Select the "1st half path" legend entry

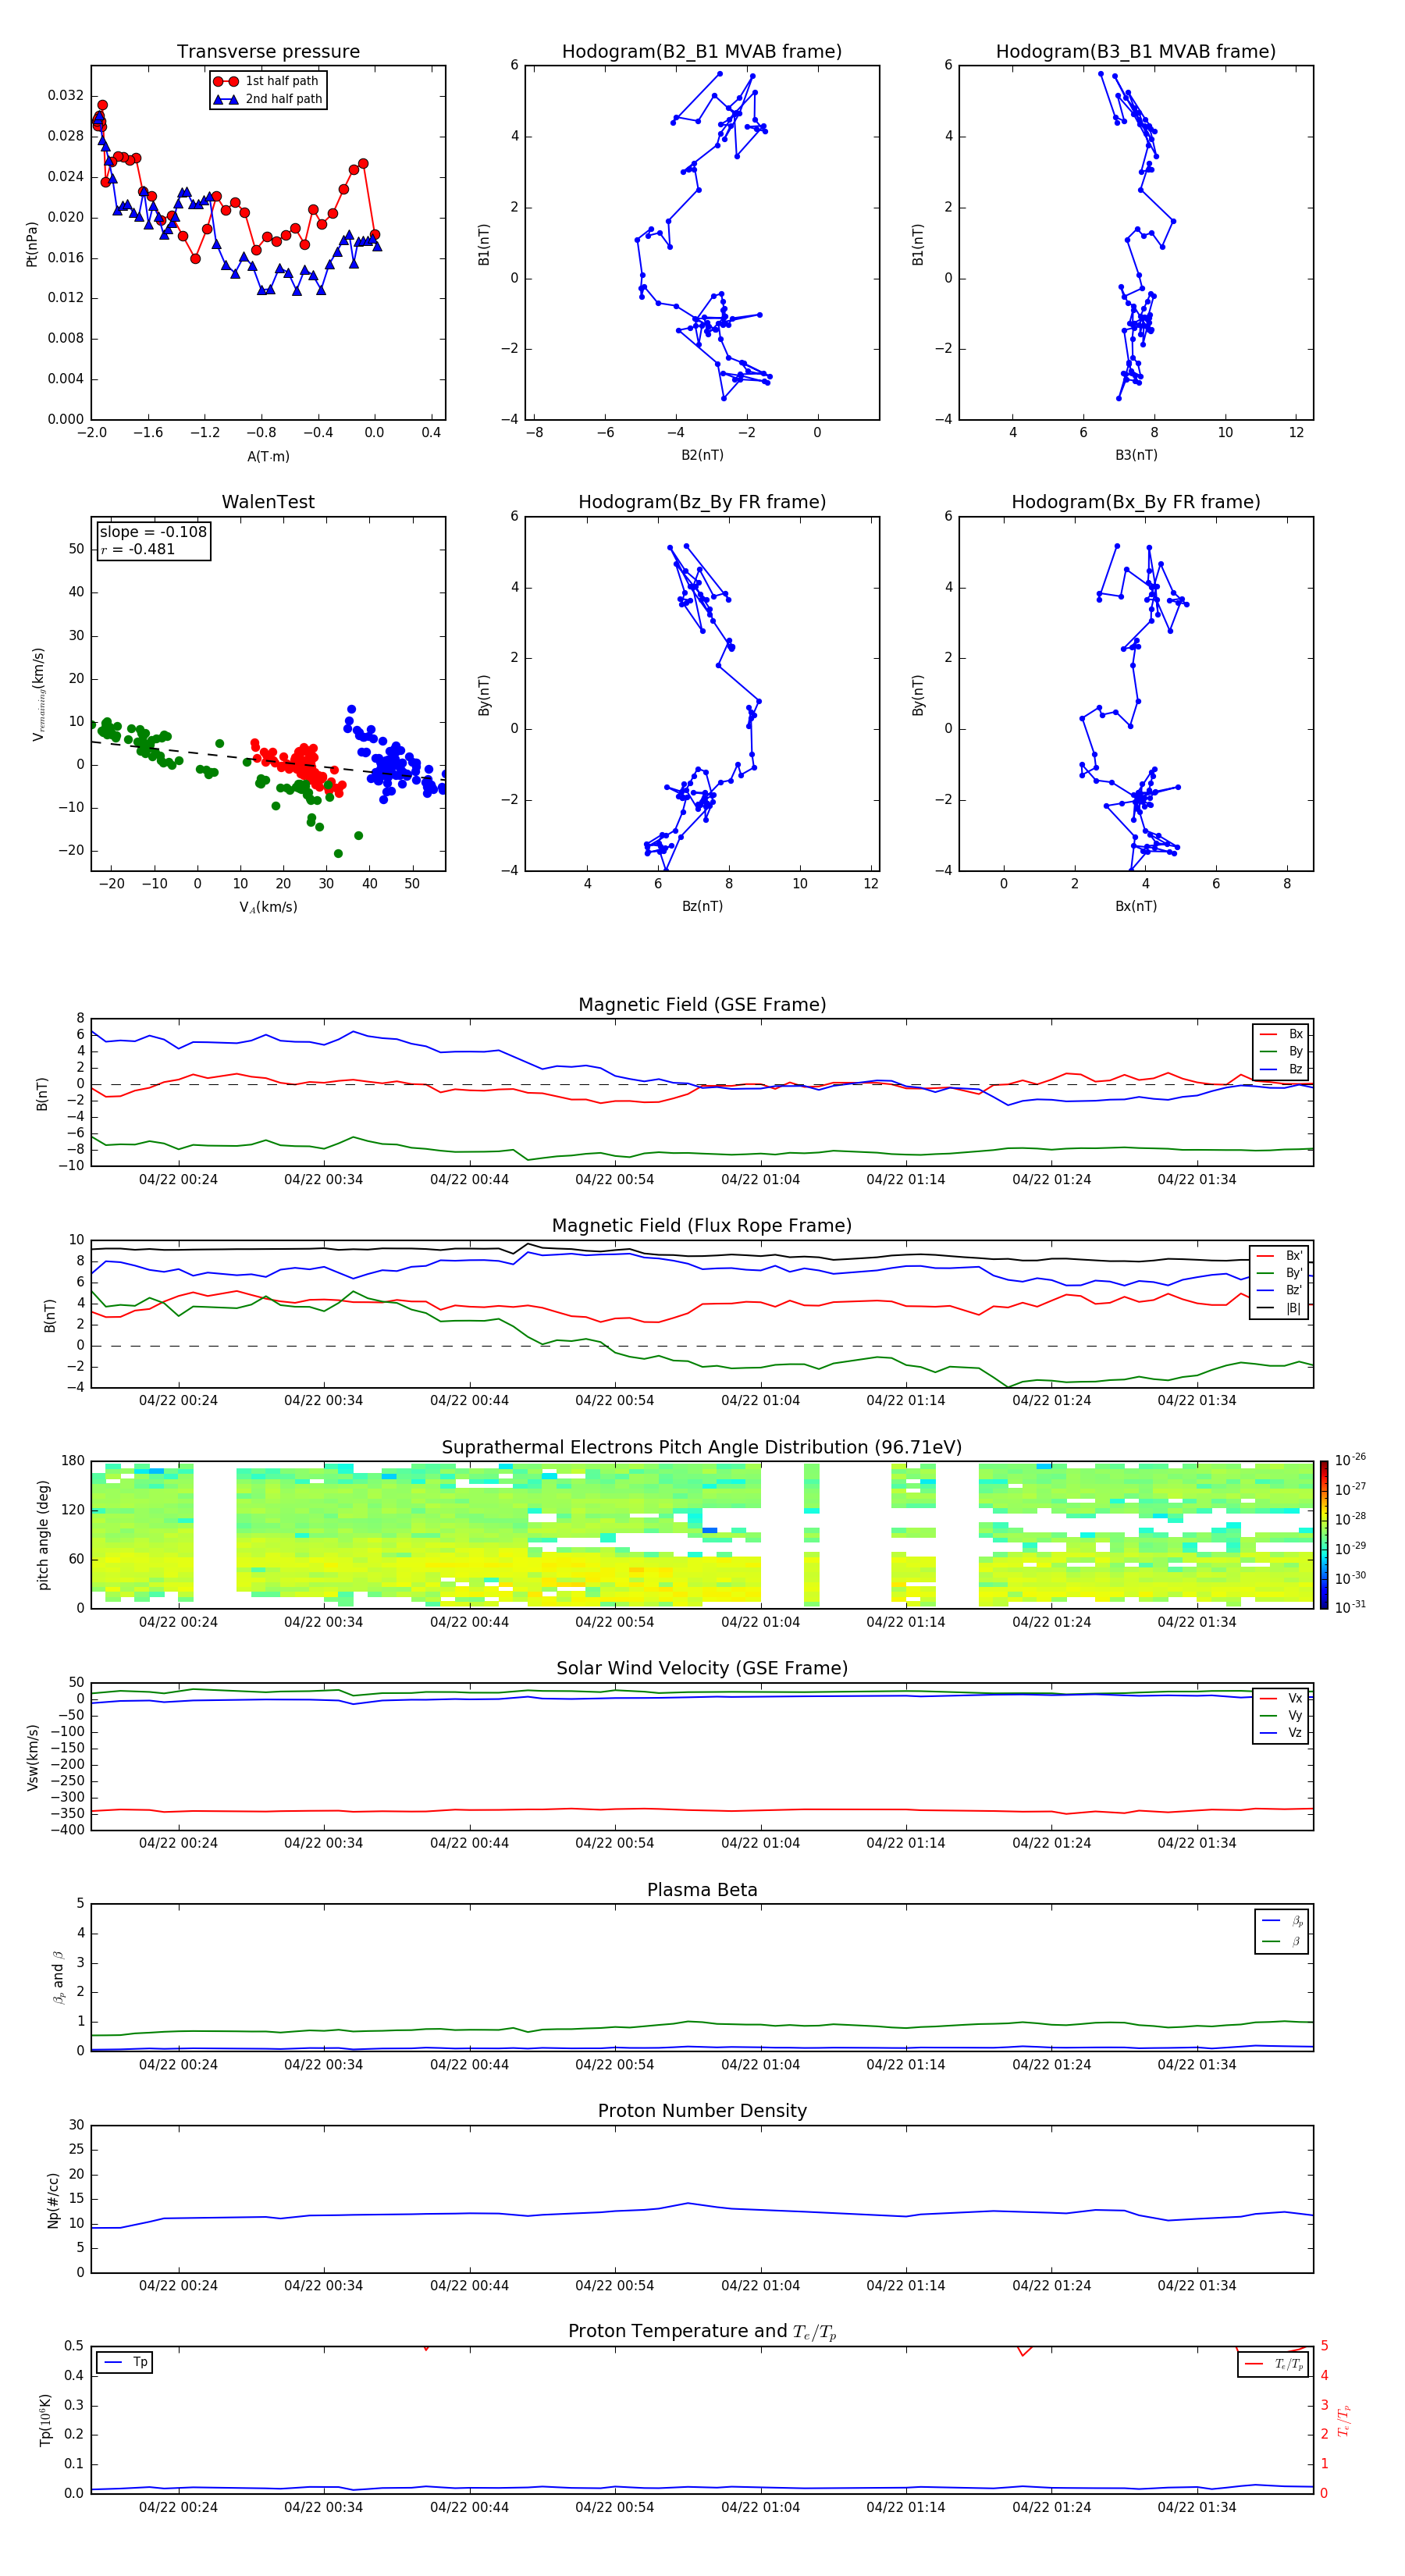[266, 81]
